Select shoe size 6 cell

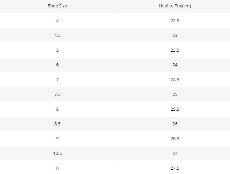[x=57, y=65]
